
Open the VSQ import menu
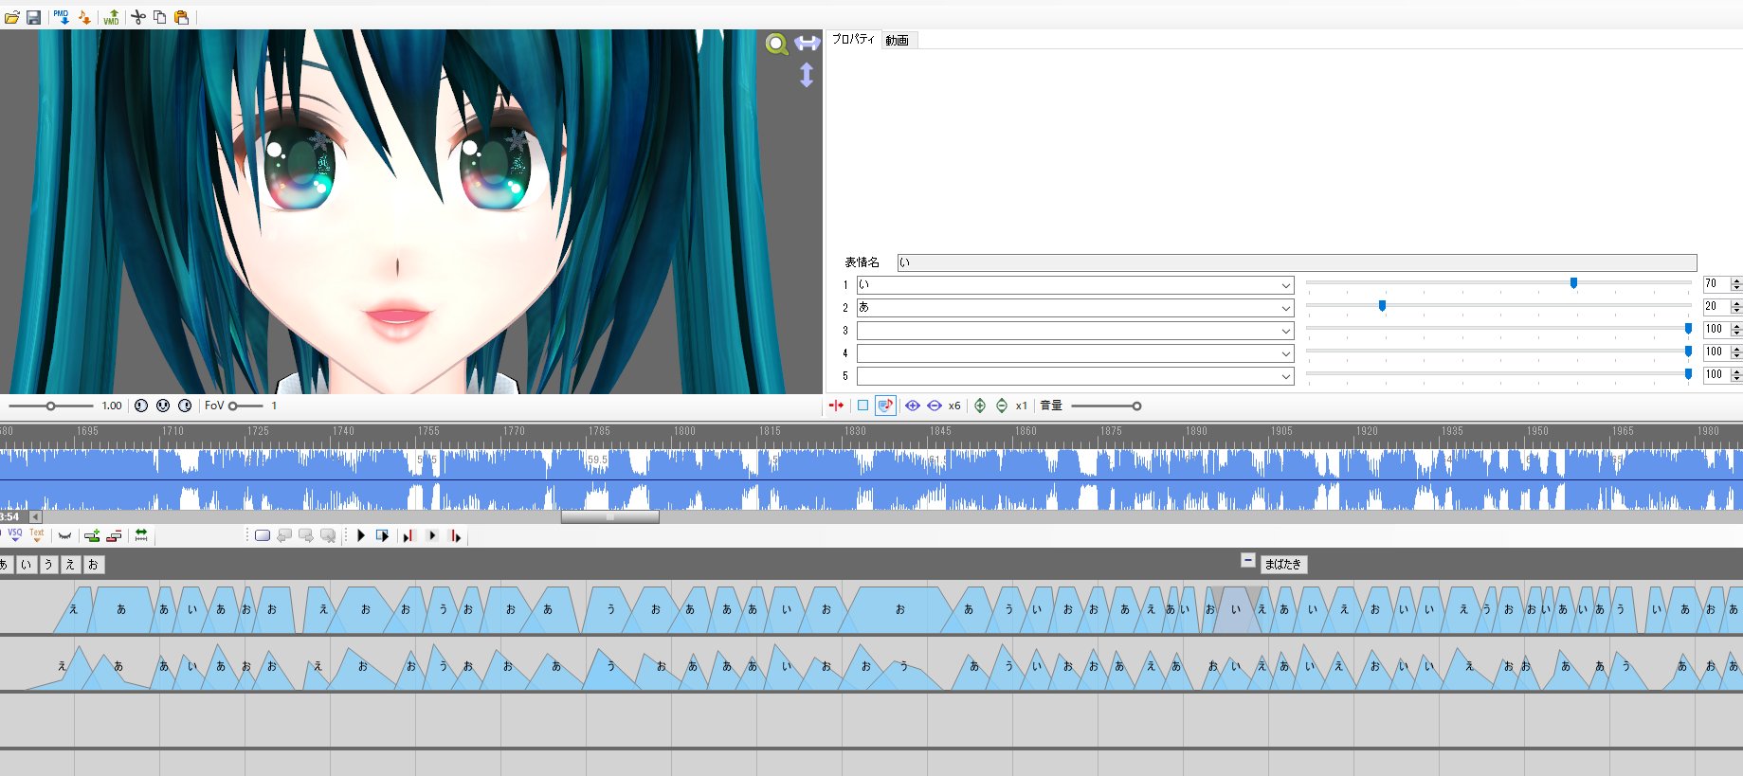(x=15, y=535)
